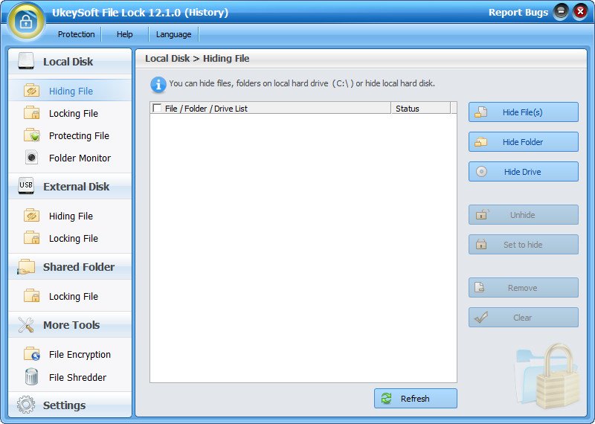The height and width of the screenshot is (424, 595).
Task: Open the Language menu
Action: point(173,34)
